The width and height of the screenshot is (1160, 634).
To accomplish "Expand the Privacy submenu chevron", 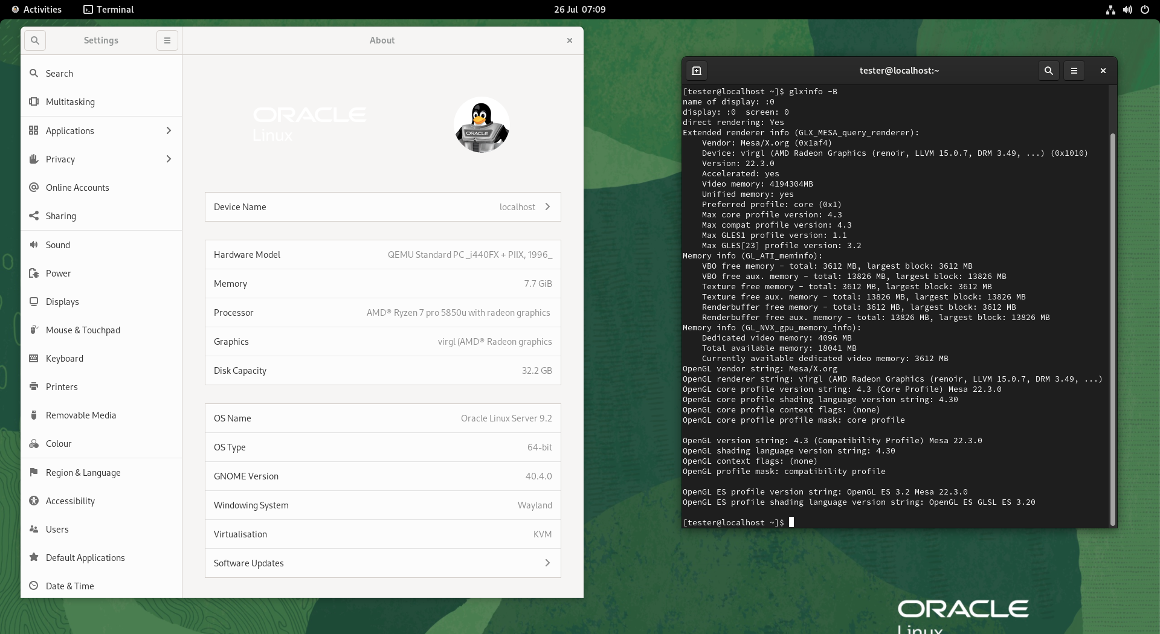I will (x=169, y=159).
